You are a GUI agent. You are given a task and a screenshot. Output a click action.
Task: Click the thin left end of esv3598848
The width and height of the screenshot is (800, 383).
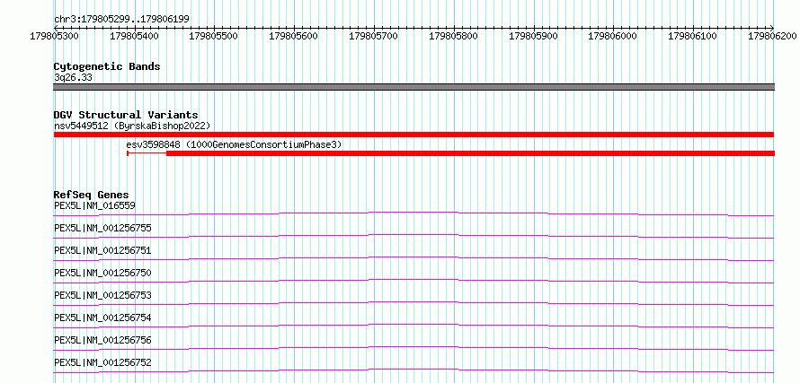coord(147,153)
